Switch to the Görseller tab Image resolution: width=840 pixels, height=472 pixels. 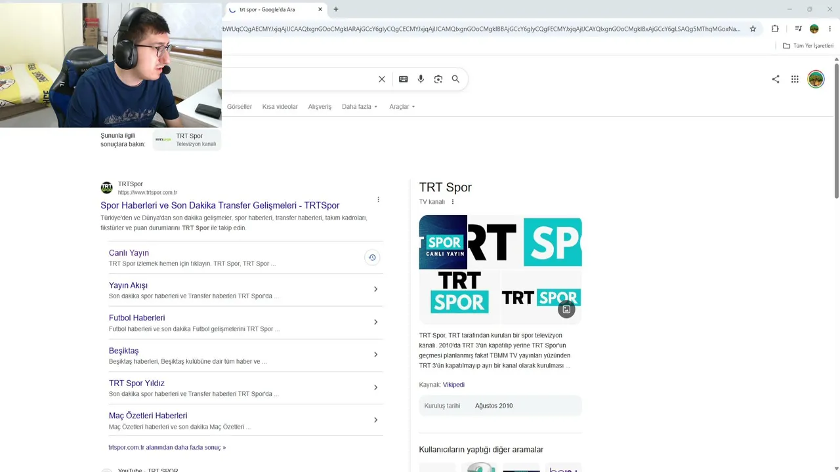(x=240, y=107)
